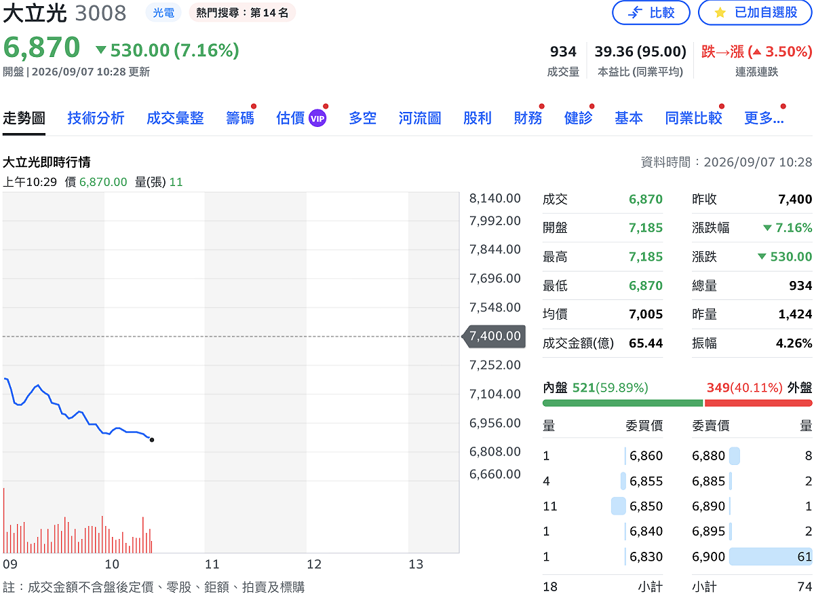Click bid price 6,840
This screenshot has height=596, width=814.
point(646,532)
